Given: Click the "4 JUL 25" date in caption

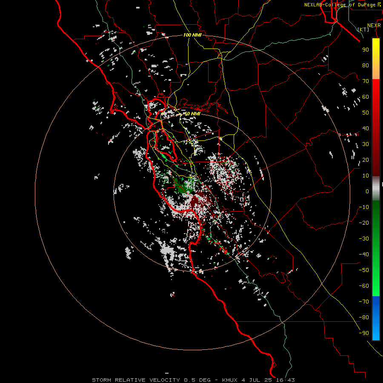Looking at the screenshot, I should 257,380.
